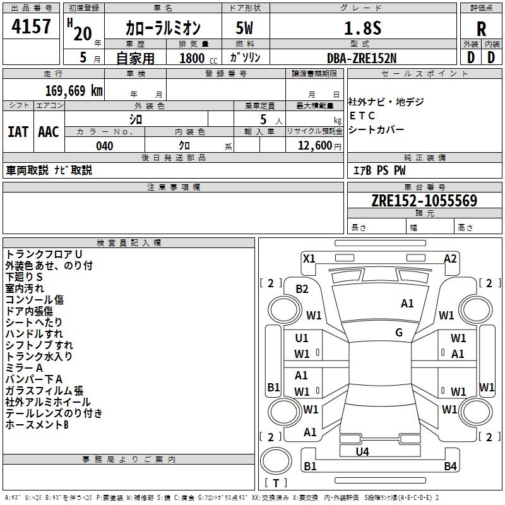Select the mileage 169,669 km
The width and height of the screenshot is (505, 505).
pos(74,91)
